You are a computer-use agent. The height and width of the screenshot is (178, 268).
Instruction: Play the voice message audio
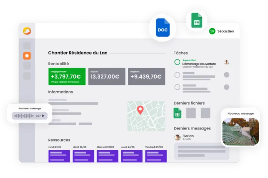[x=43, y=116]
